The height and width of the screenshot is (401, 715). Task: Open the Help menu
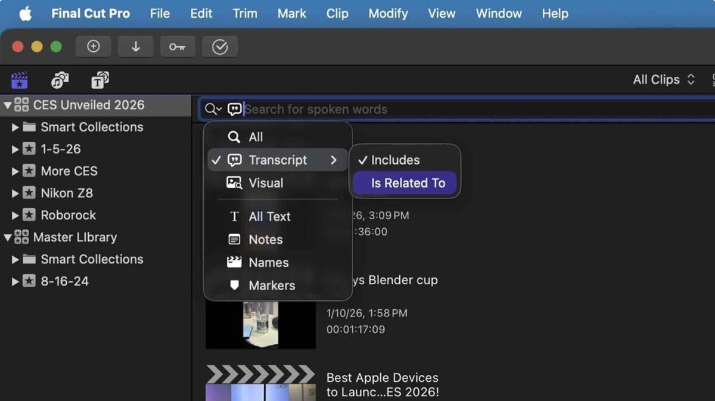555,14
